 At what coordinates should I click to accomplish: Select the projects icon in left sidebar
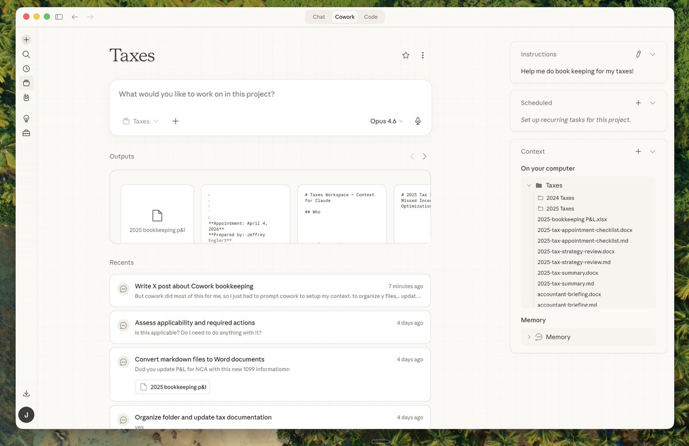(26, 83)
